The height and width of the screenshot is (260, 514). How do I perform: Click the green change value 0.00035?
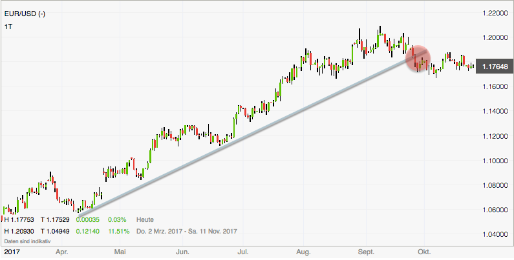(87, 220)
